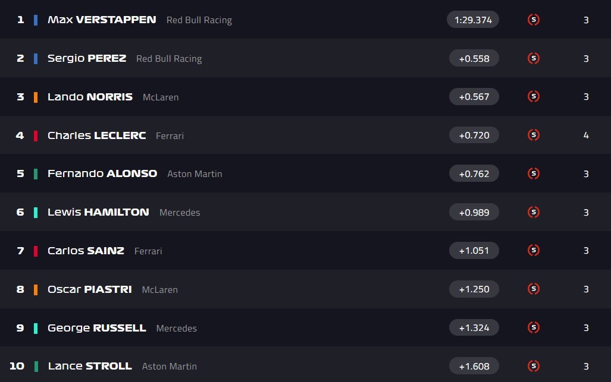Viewport: 611px width, 382px height.
Task: Click Leclerc's lap count of 4
Action: pos(586,135)
